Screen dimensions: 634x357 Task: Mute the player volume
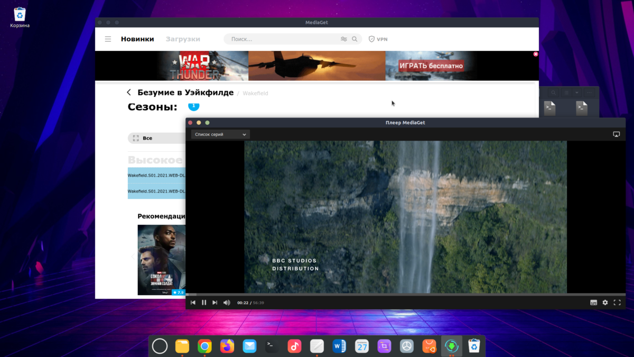tap(227, 303)
